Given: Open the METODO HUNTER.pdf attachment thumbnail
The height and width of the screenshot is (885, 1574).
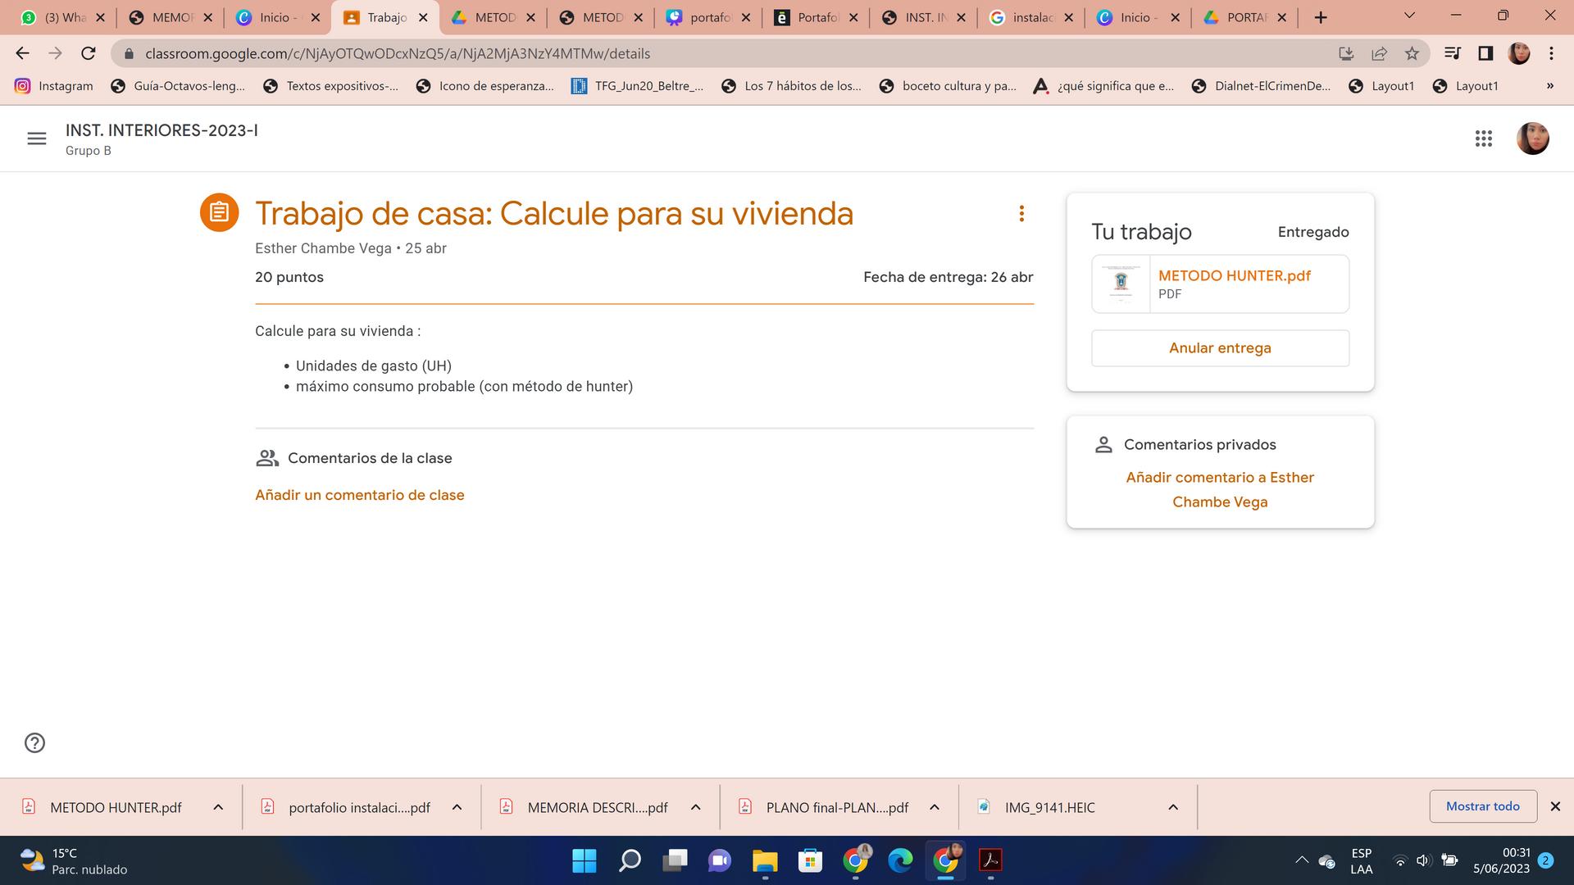Looking at the screenshot, I should (1121, 284).
